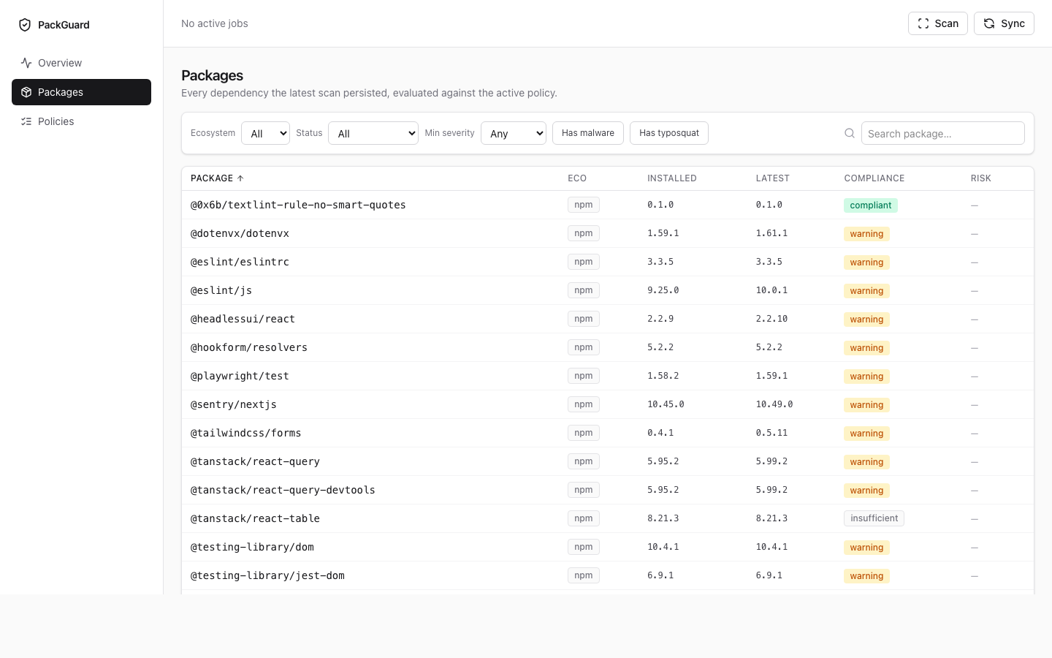Click the Packages box icon in sidebar

coord(26,92)
